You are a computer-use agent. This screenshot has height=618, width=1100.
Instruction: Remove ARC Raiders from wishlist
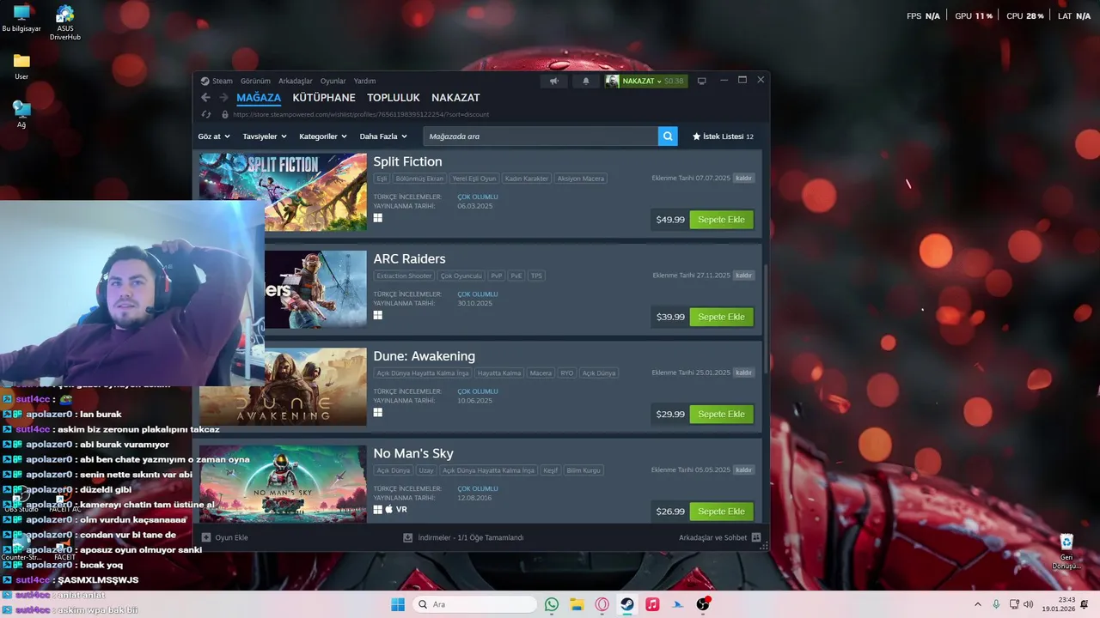[x=744, y=276]
